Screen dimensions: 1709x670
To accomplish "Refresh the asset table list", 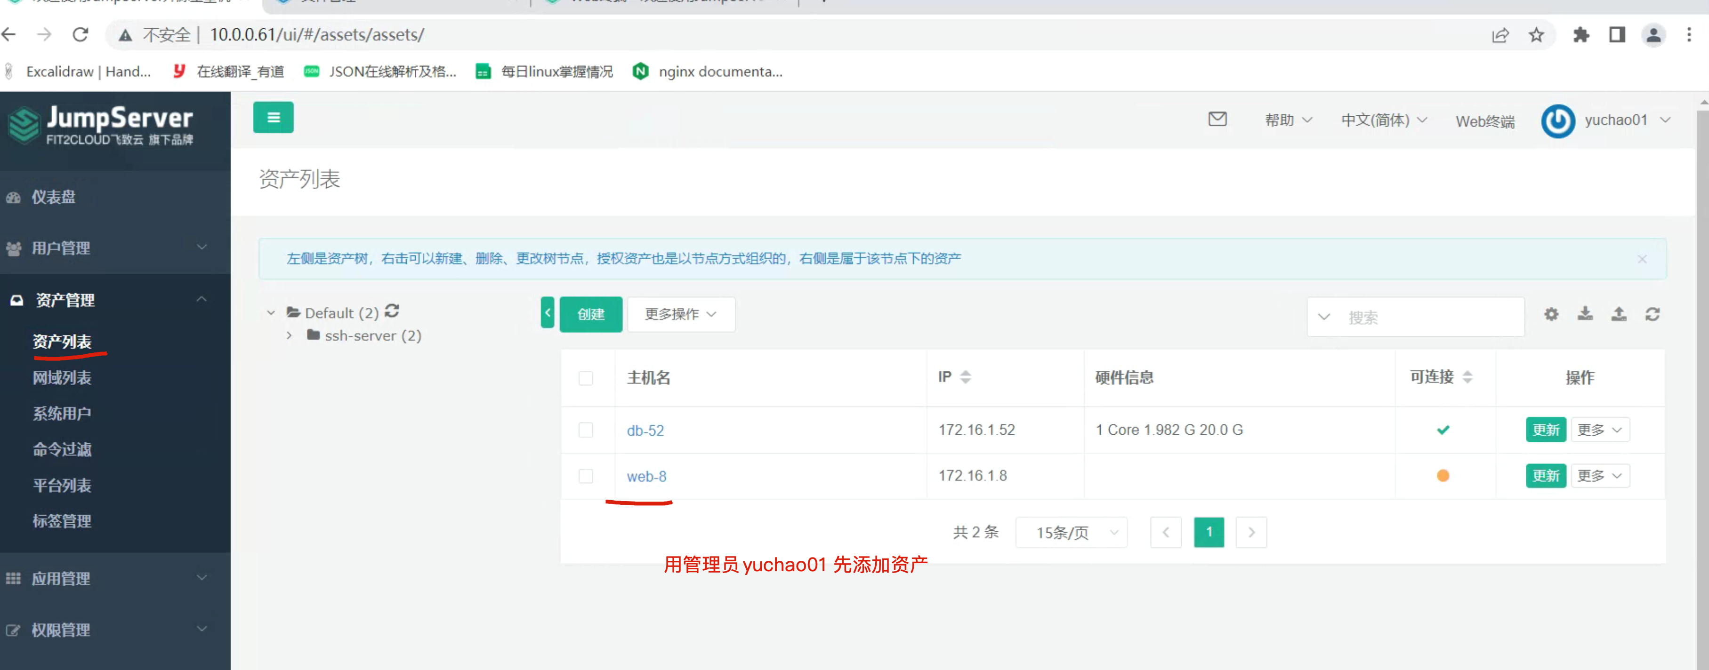I will coord(1652,314).
